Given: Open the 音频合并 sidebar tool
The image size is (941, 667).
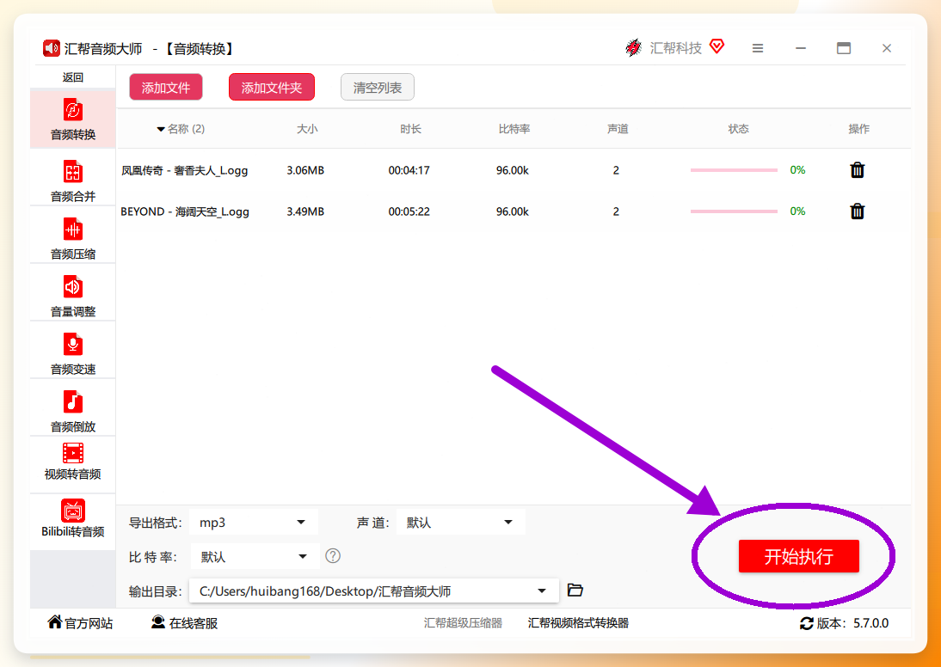Looking at the screenshot, I should [x=72, y=180].
